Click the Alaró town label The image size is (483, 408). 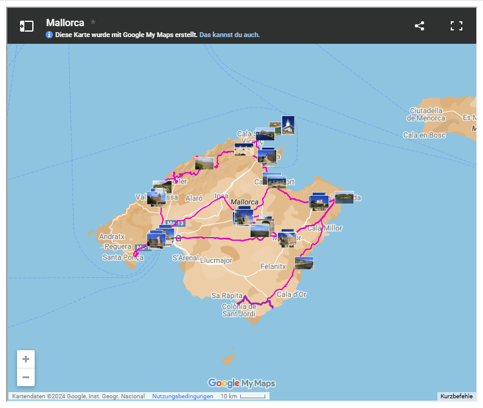194,198
